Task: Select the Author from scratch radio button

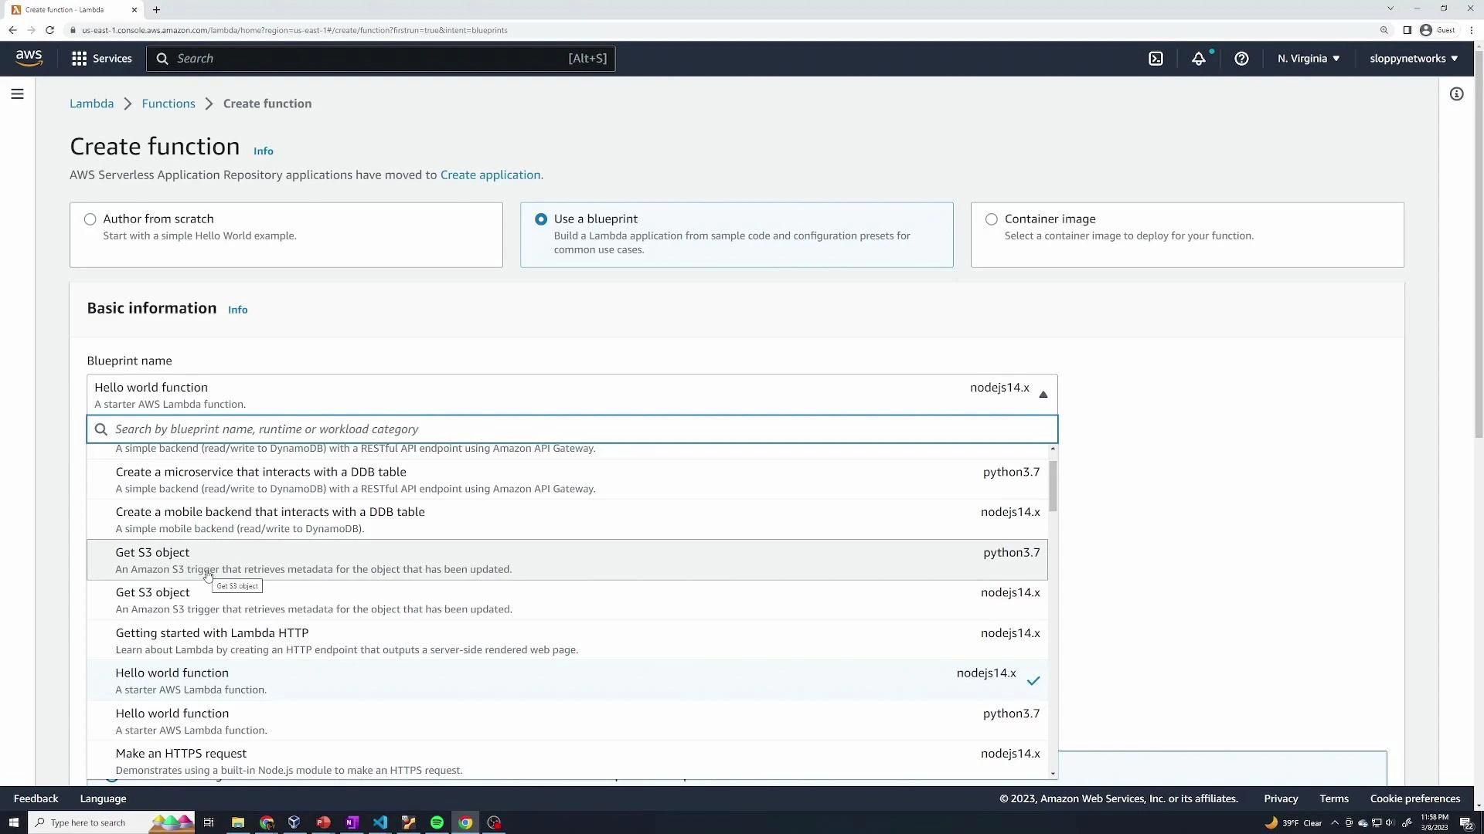Action: [90, 219]
